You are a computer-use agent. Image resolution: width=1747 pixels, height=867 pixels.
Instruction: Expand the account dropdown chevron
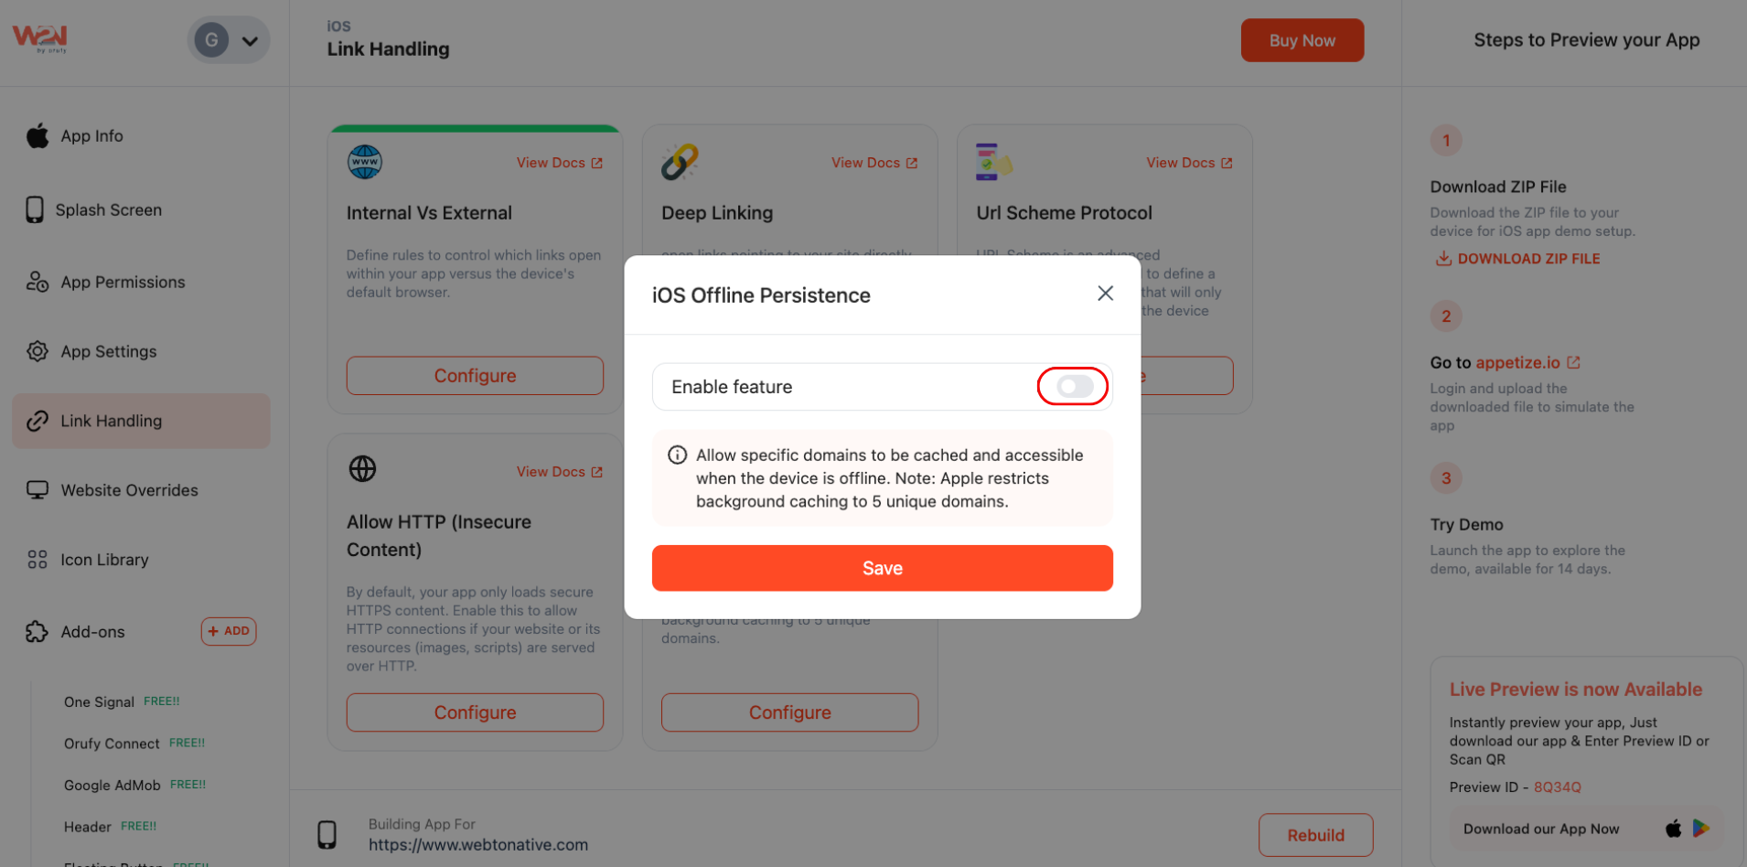click(x=250, y=41)
